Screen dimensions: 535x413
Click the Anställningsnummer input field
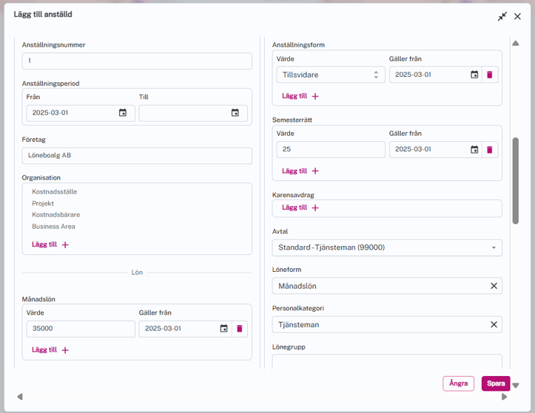137,61
